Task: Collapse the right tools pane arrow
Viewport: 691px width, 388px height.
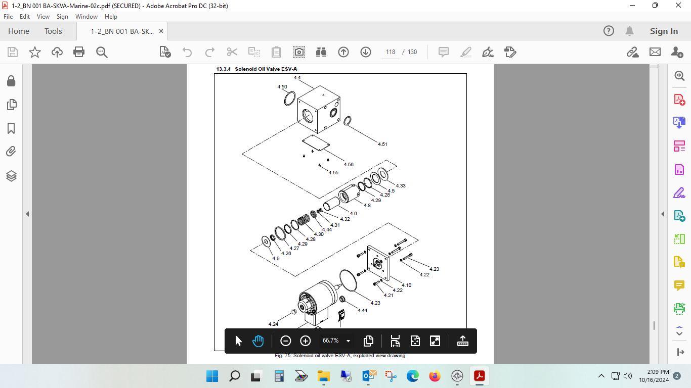Action: click(663, 214)
